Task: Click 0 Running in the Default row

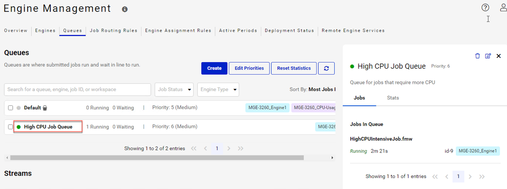Action: (x=97, y=108)
